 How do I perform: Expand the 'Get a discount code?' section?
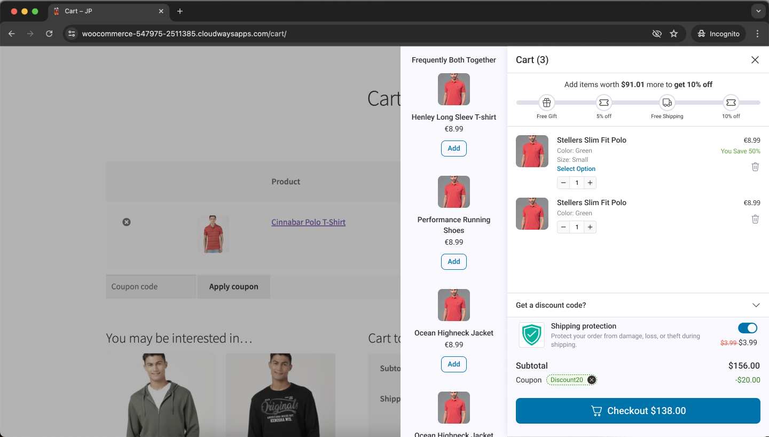coord(756,305)
